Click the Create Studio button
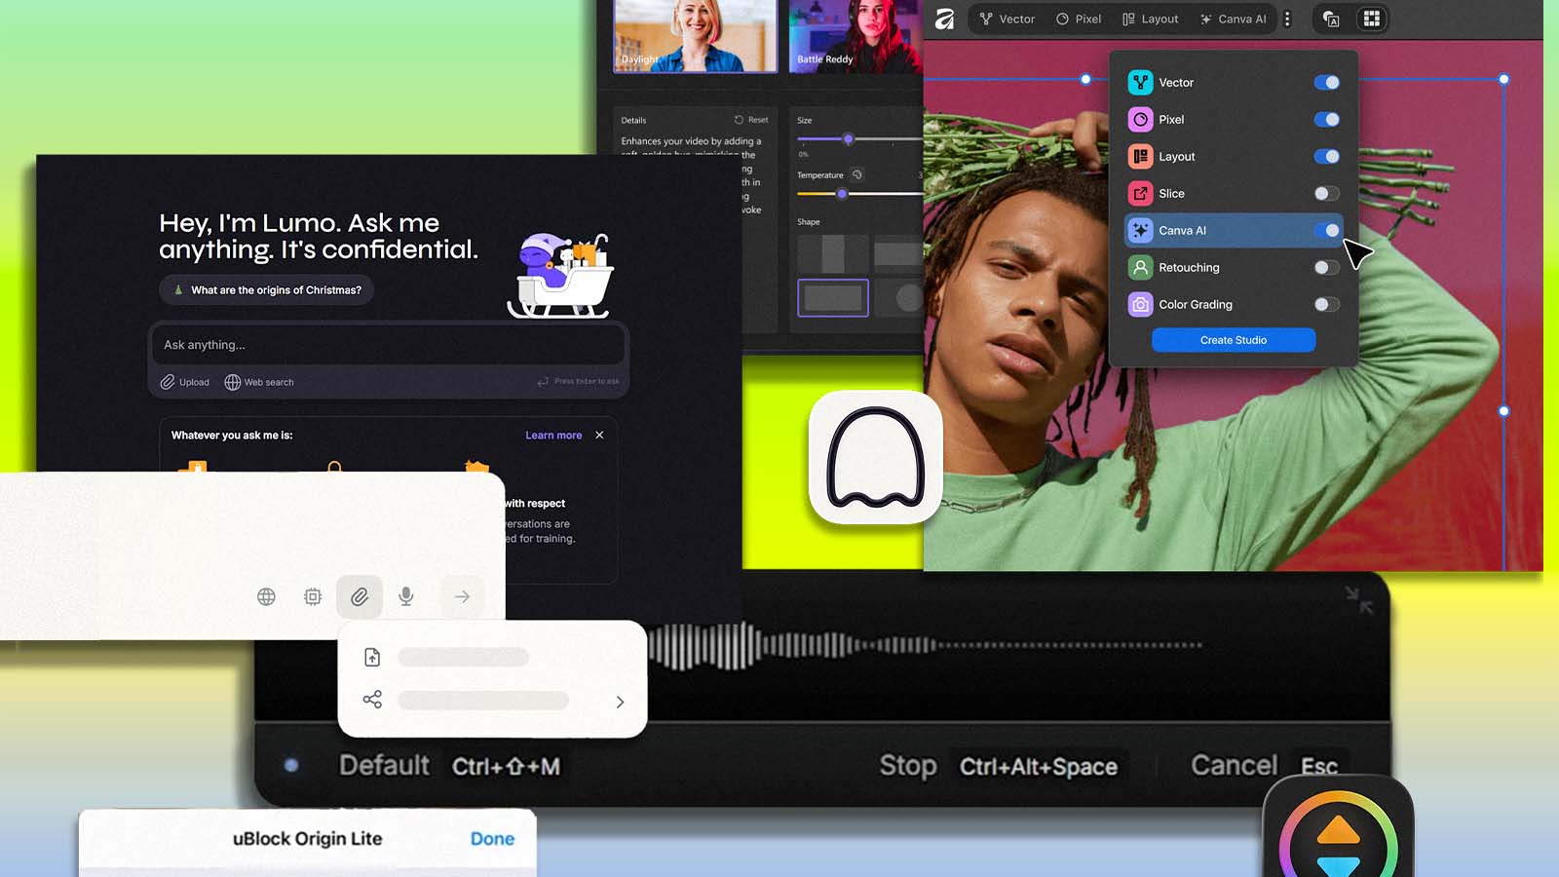Image resolution: width=1559 pixels, height=877 pixels. [1233, 340]
